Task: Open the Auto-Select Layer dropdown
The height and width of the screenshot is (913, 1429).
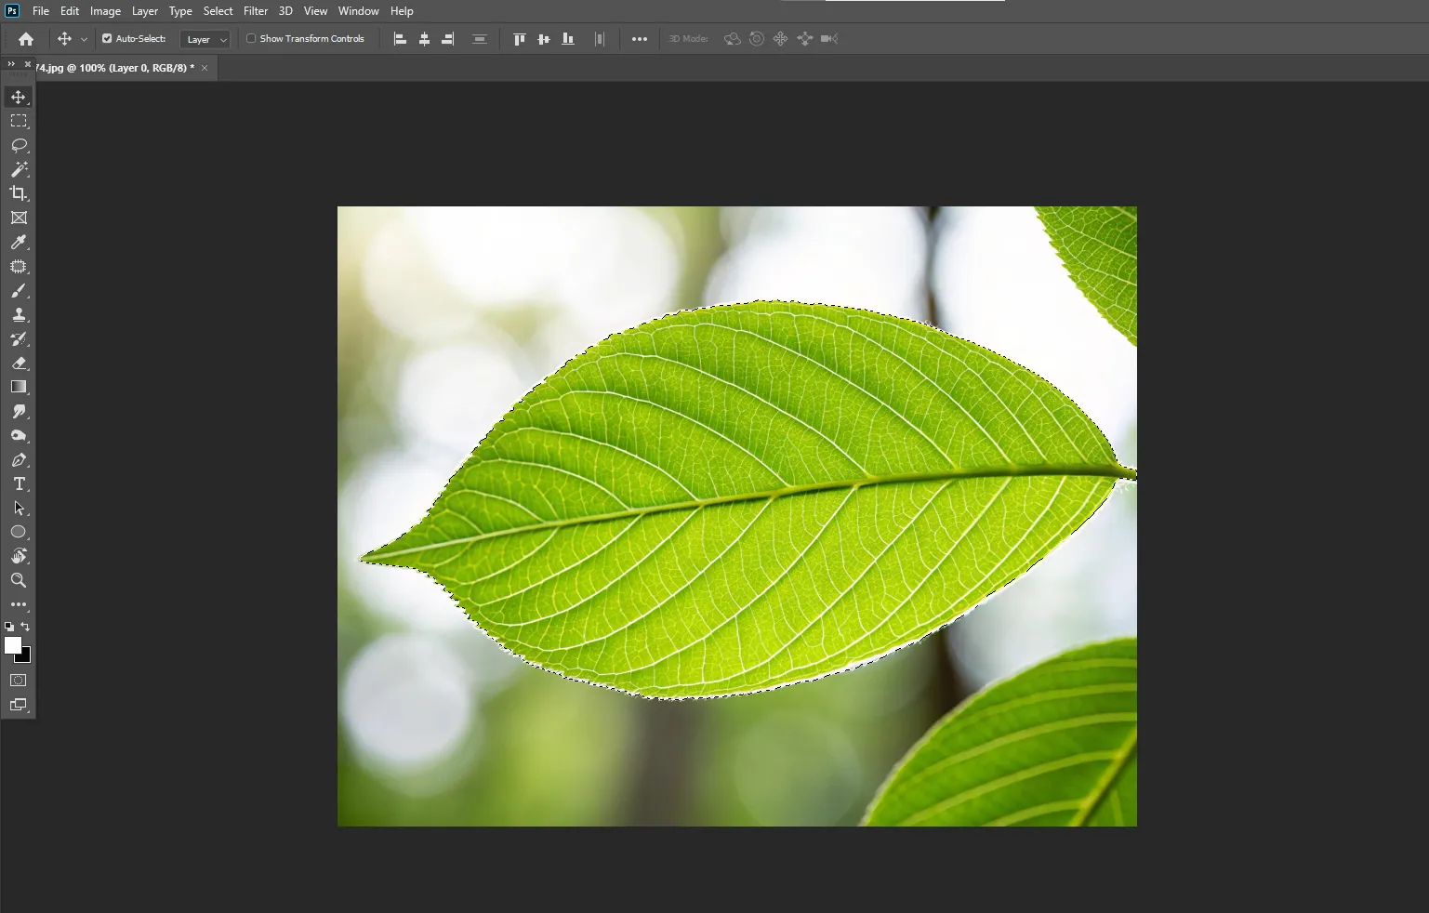Action: 205,39
